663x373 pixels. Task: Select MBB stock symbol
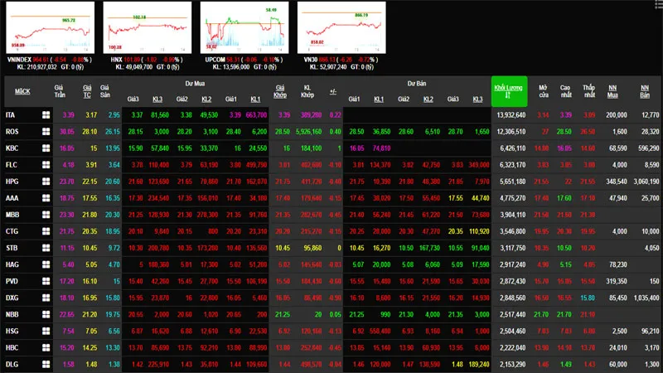(x=12, y=215)
